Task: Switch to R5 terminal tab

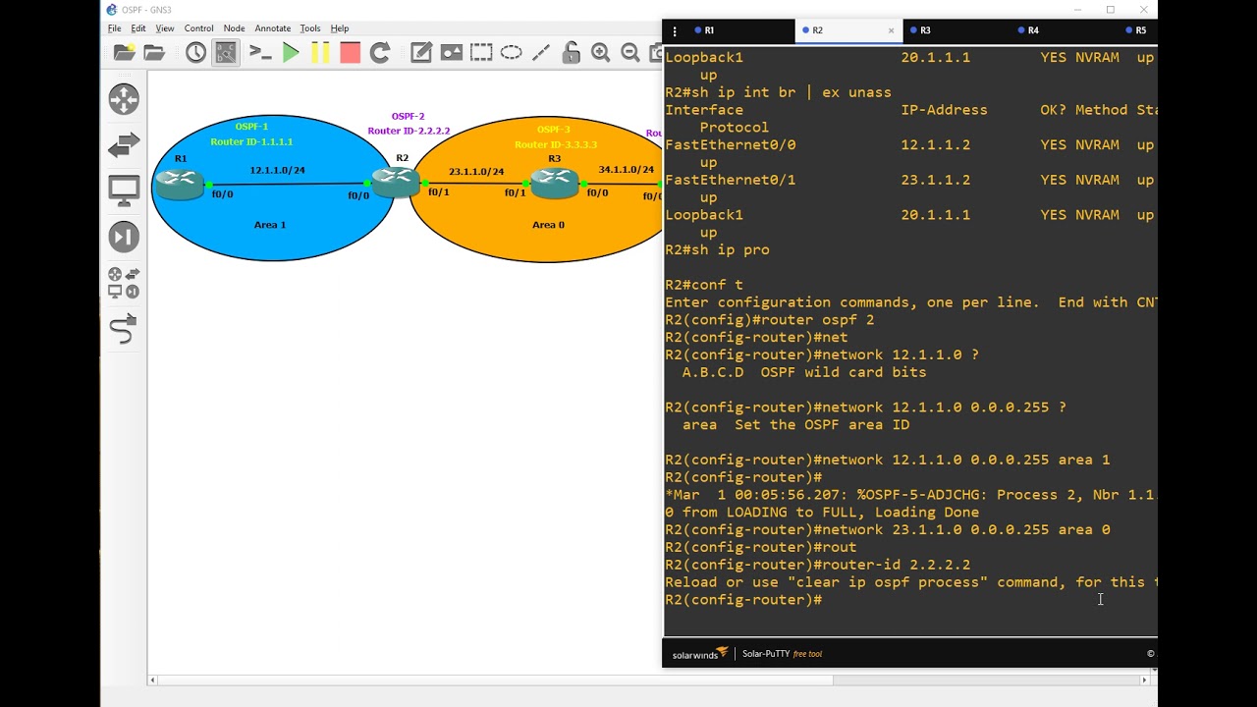Action: [x=1139, y=30]
